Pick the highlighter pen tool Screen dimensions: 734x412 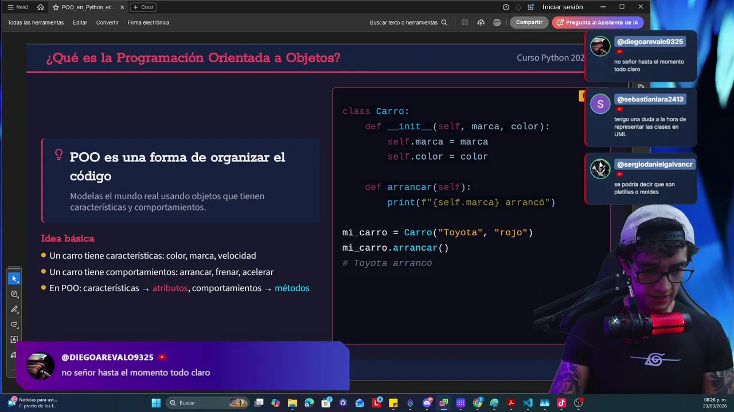14,309
